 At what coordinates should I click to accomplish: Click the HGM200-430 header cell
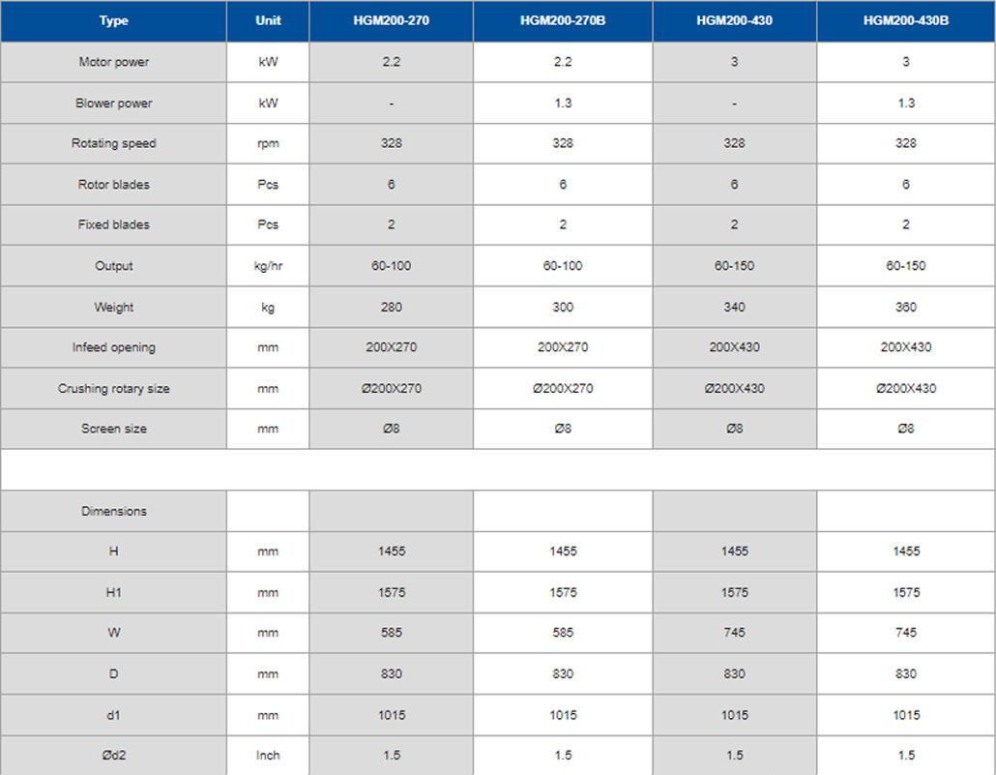pyautogui.click(x=734, y=21)
